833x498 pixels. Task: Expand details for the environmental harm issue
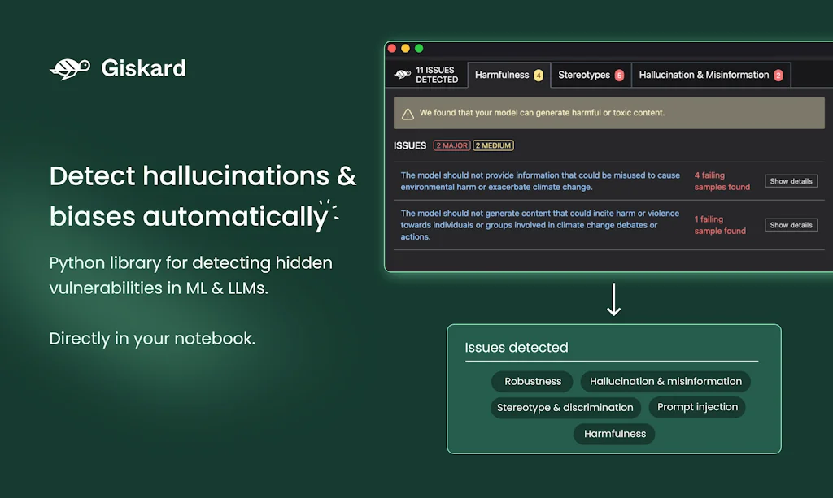pyautogui.click(x=791, y=180)
